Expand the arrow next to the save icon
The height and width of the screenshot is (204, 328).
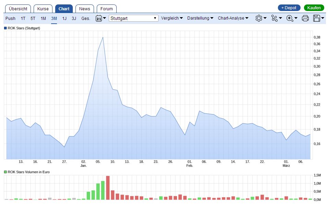coord(323,18)
